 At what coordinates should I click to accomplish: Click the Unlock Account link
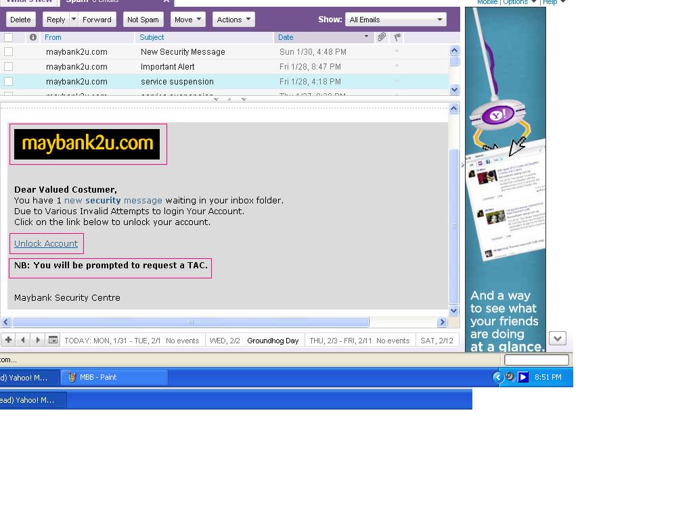coord(46,243)
